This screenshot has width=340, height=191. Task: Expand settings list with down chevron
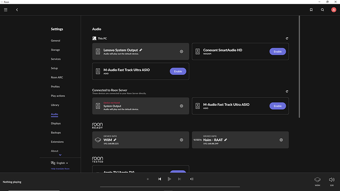(60, 155)
